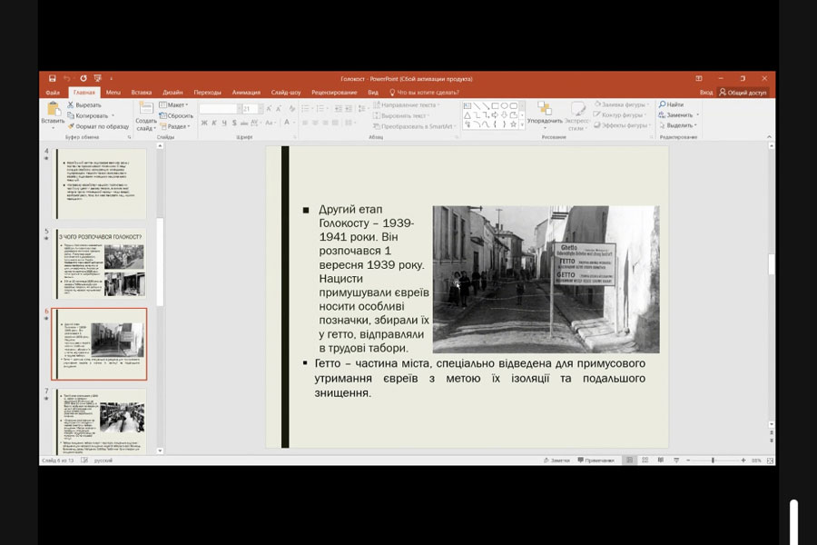Click the Find (Найти) magnifier icon
Viewport: 817px width, 545px height.
click(663, 104)
